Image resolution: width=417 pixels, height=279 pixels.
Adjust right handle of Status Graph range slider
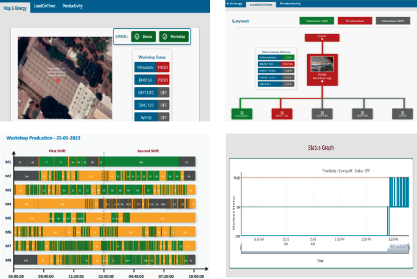pyautogui.click(x=408, y=248)
